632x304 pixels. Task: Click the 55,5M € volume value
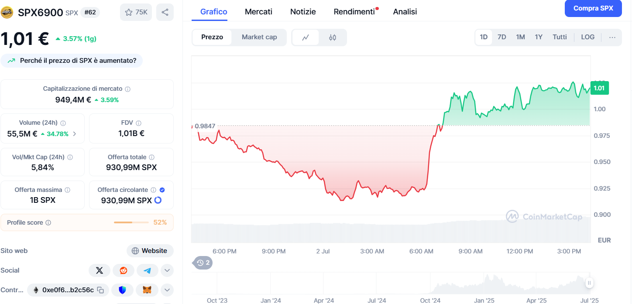(x=22, y=134)
